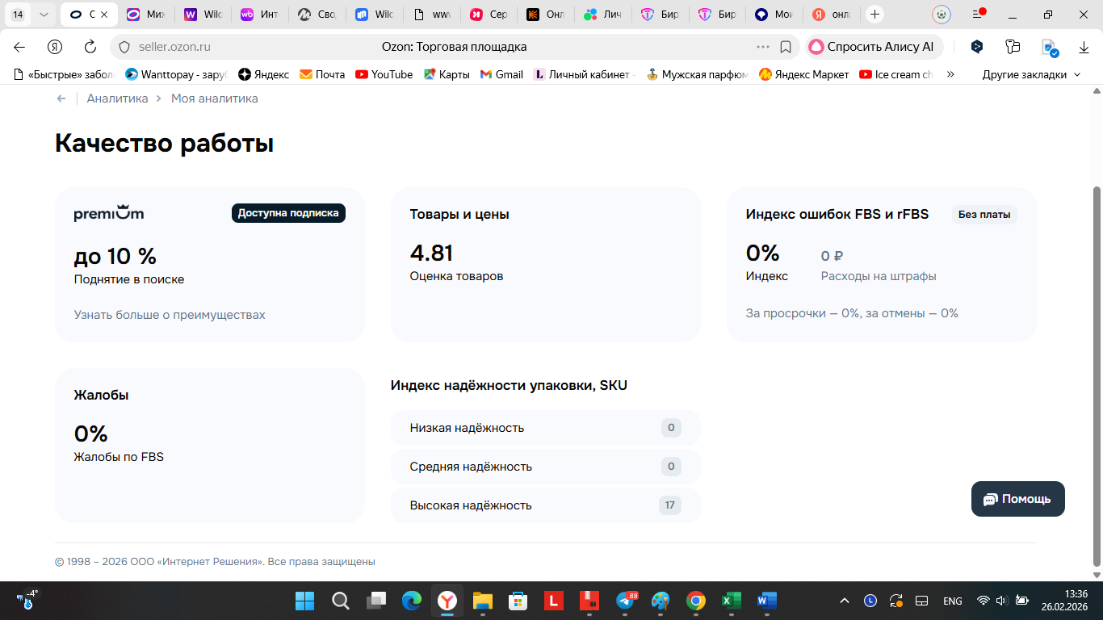This screenshot has width=1103, height=620.
Task: Click the Yandex home icon beside the back arrow
Action: click(x=55, y=47)
